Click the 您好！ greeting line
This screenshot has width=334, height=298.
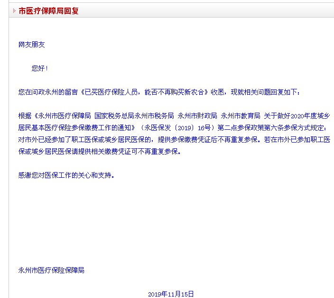pos(40,68)
